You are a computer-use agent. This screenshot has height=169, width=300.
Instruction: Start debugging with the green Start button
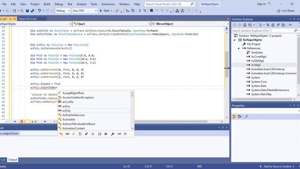pyautogui.click(x=105, y=11)
